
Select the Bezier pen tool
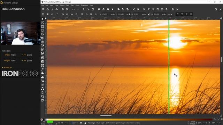tap(43, 46)
